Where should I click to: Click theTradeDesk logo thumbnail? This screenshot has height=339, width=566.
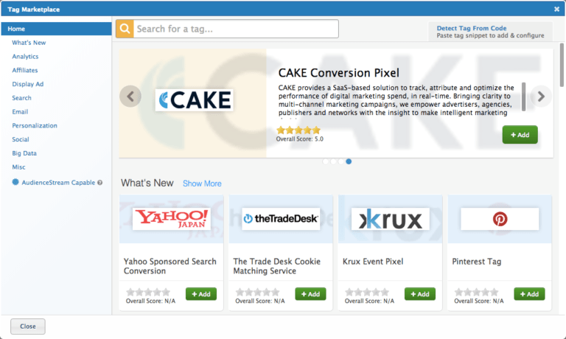[x=281, y=219]
